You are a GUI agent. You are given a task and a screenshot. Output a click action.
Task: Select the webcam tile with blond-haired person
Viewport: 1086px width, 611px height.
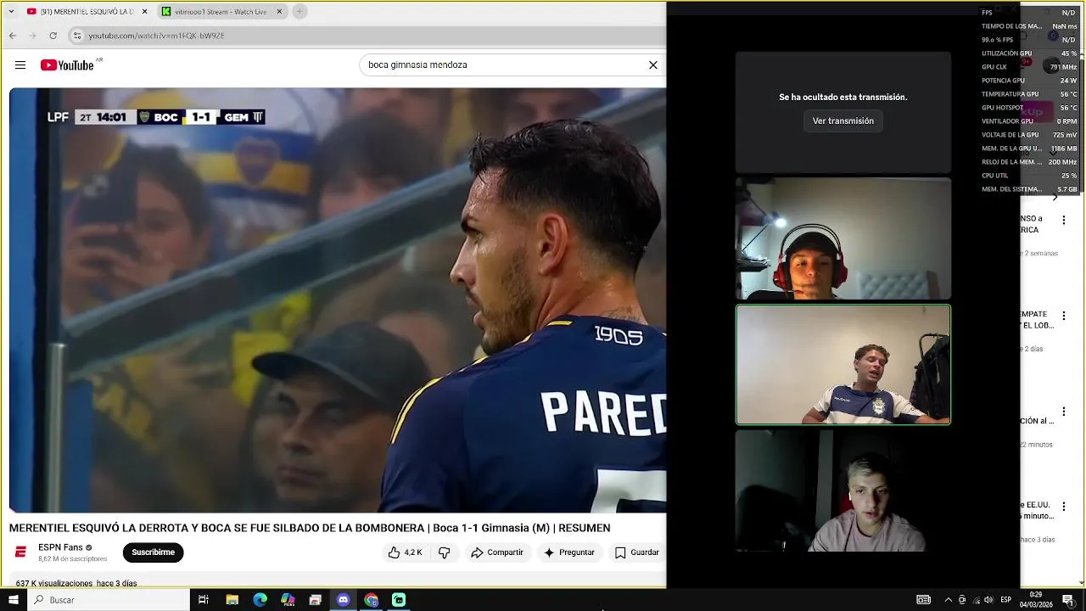pos(842,490)
